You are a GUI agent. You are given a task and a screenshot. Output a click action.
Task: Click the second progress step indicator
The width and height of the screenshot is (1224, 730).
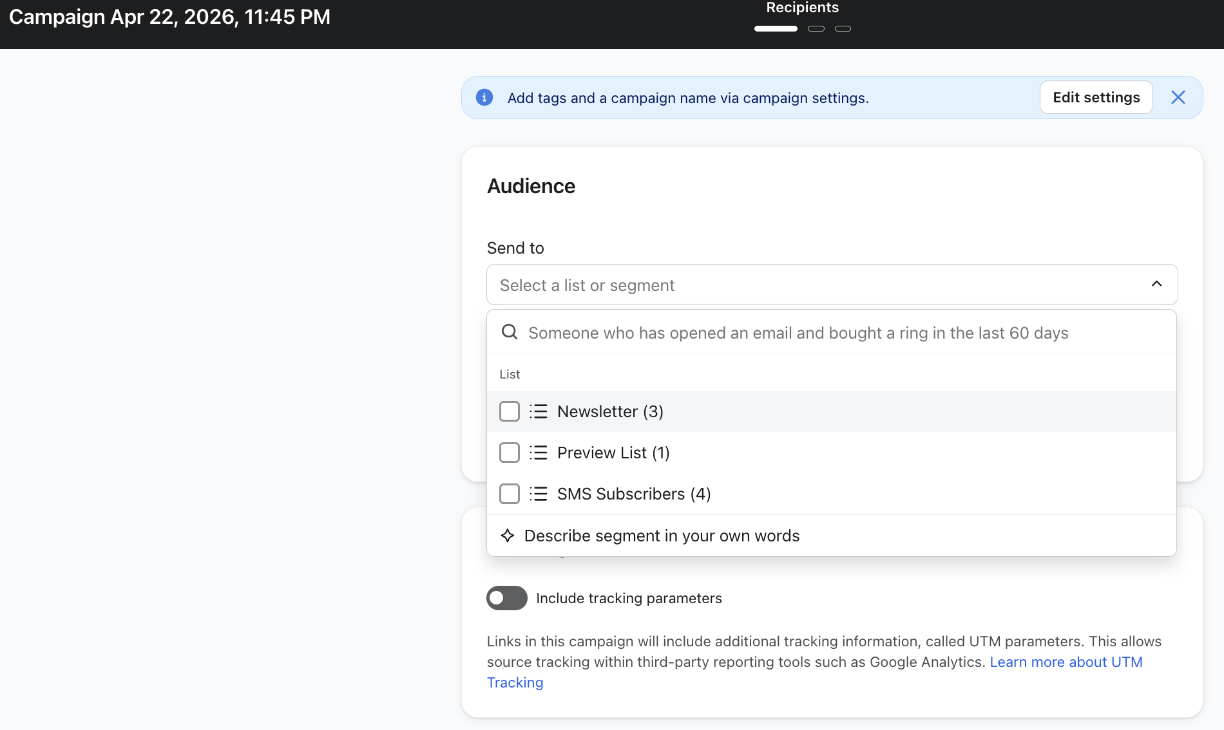coord(816,28)
